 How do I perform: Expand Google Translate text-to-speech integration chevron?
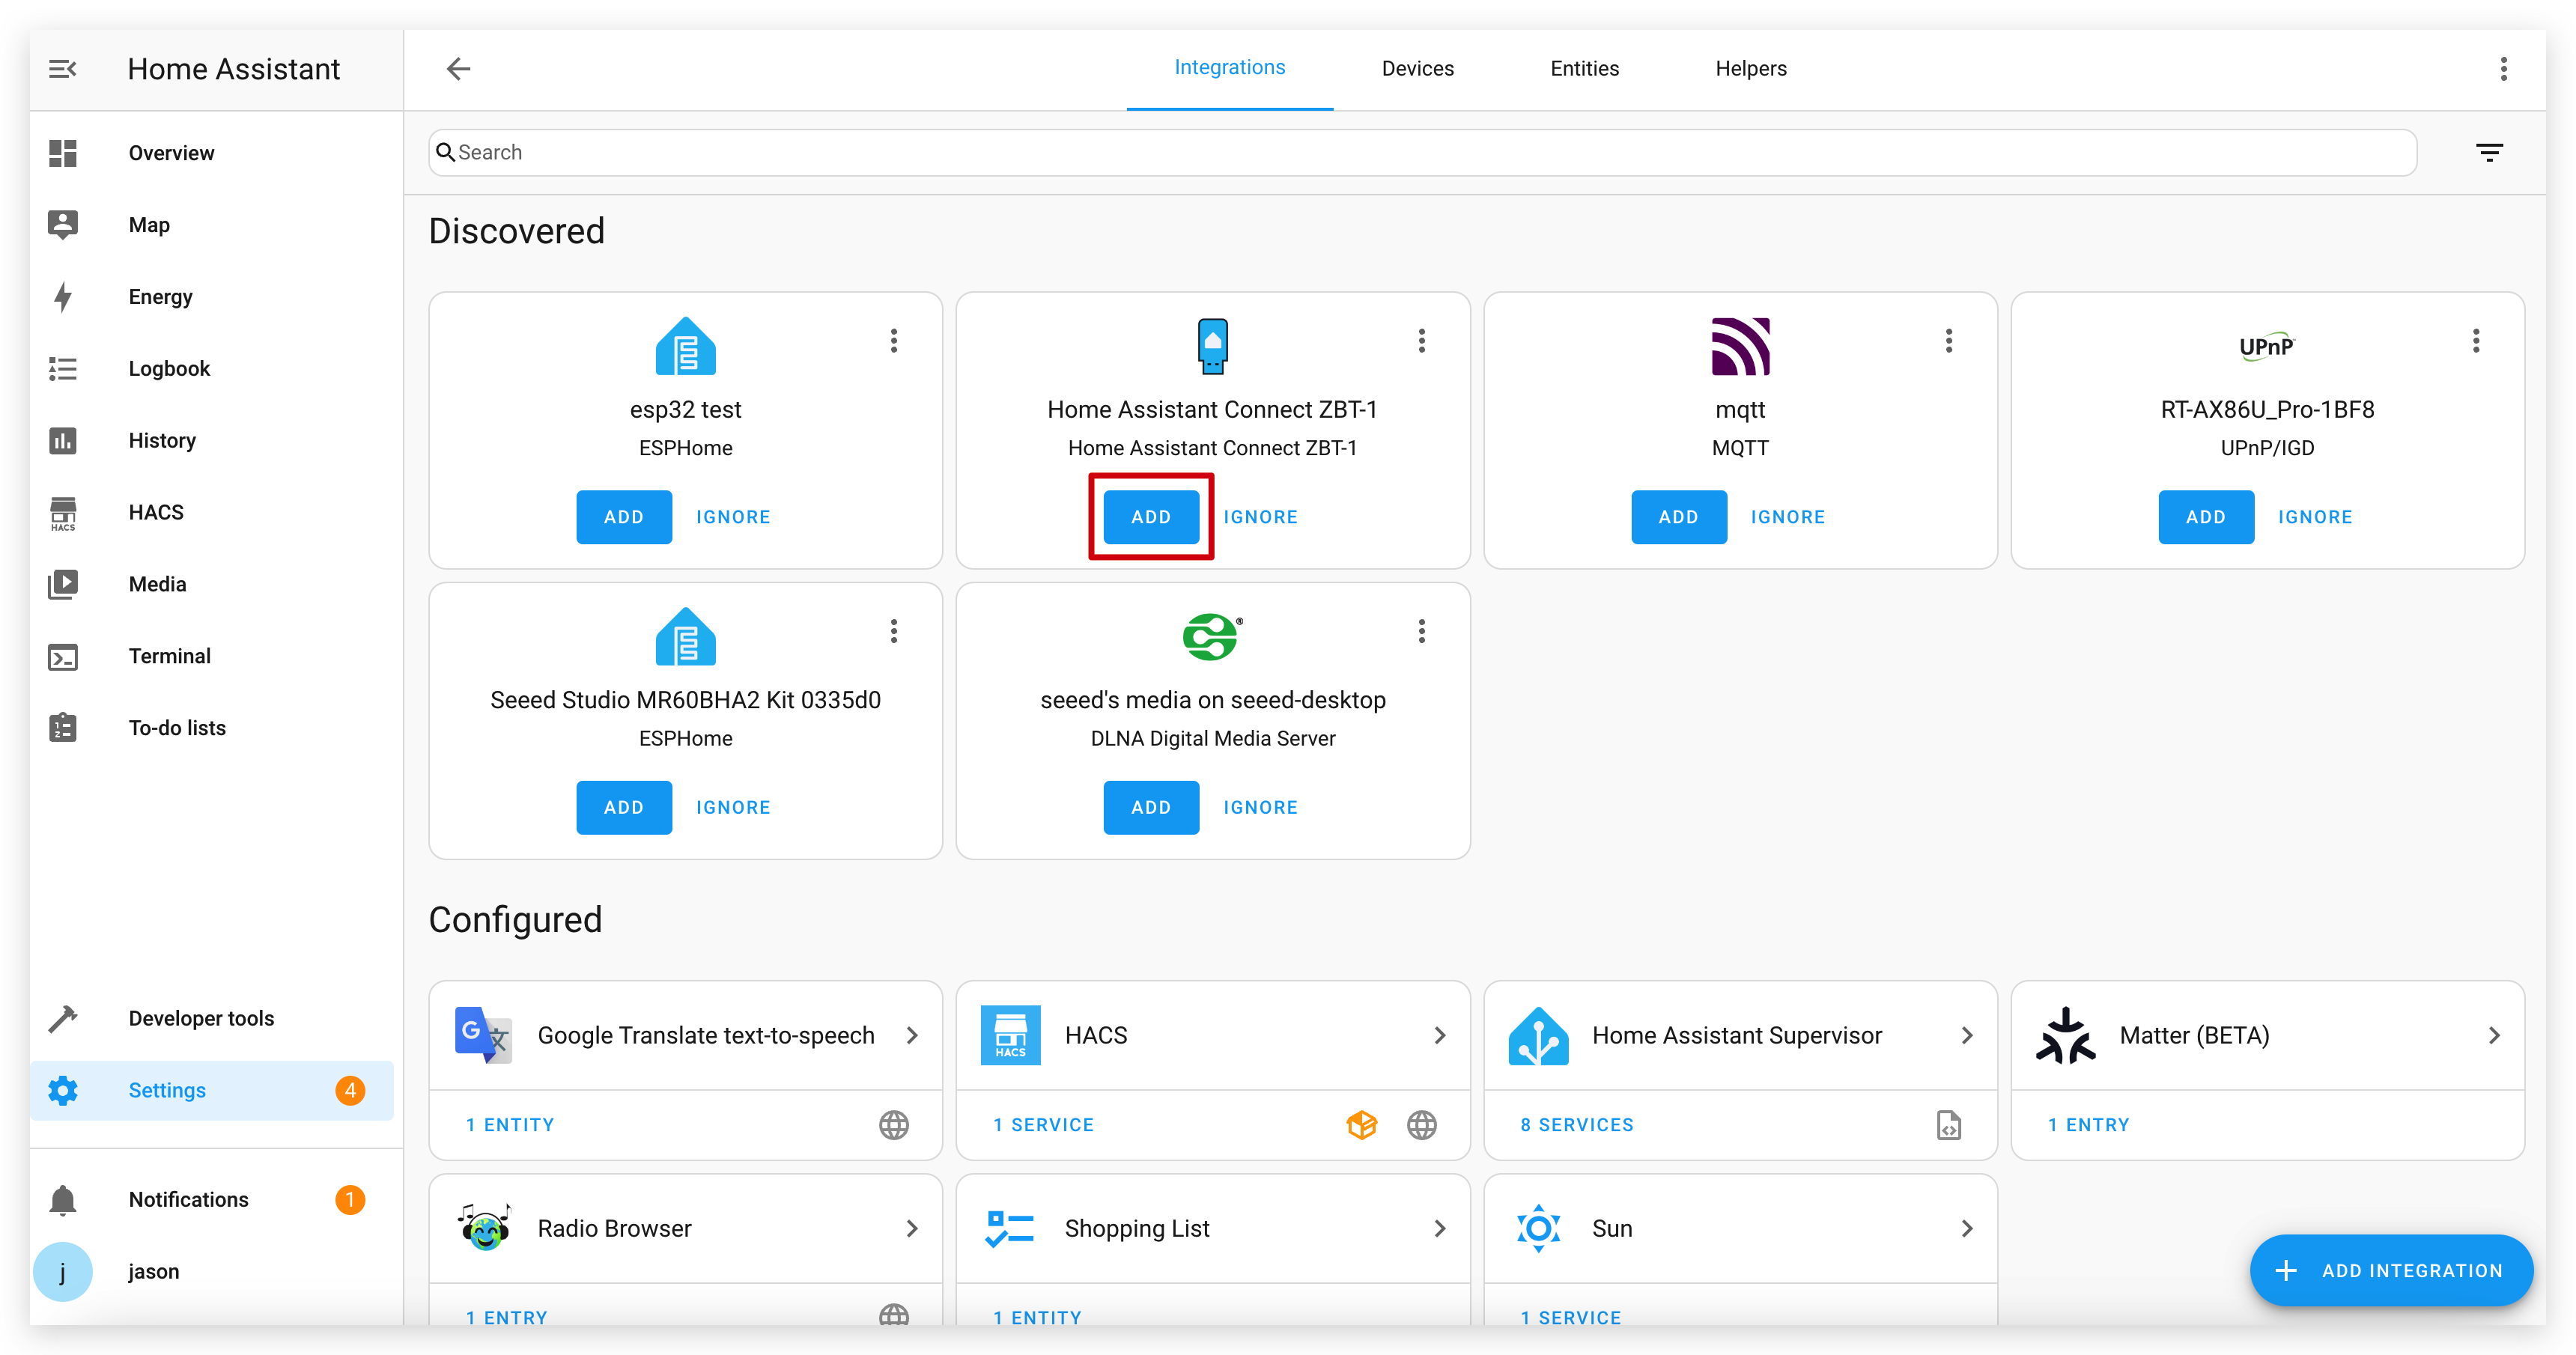click(x=912, y=1035)
